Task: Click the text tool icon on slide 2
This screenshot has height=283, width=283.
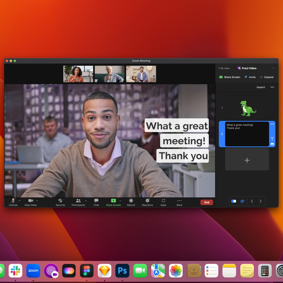Action: [272, 139]
